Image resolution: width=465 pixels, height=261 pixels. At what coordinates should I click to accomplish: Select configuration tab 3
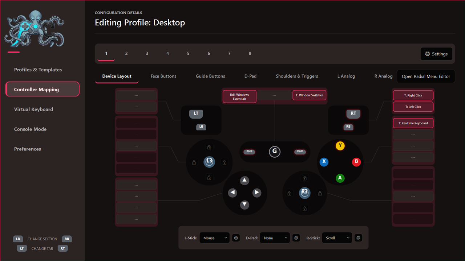pyautogui.click(x=147, y=53)
